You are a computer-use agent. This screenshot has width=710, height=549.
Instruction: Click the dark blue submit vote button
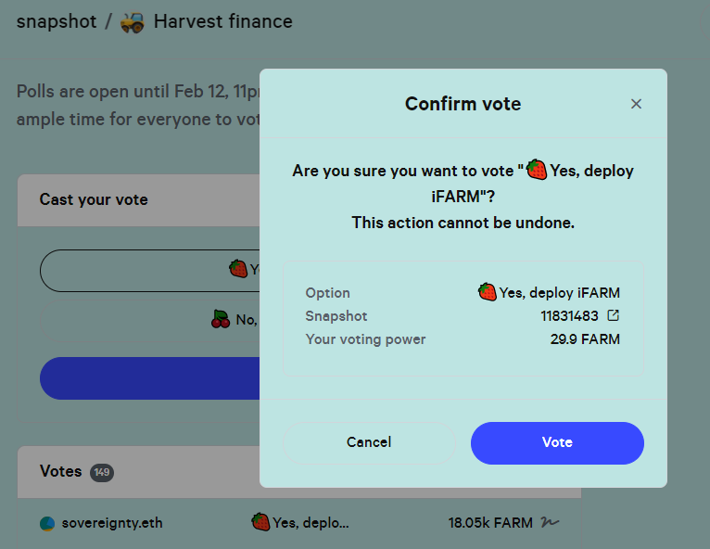click(150, 378)
